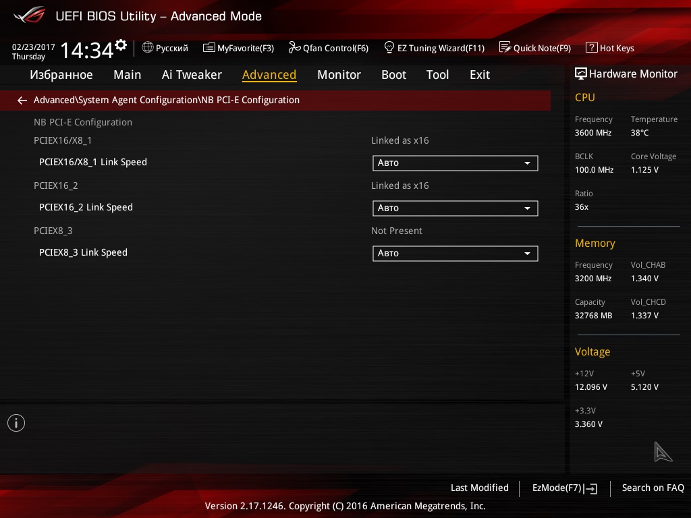Select PCIEX16_2 Link Speed label
This screenshot has height=518, width=691.
point(86,208)
